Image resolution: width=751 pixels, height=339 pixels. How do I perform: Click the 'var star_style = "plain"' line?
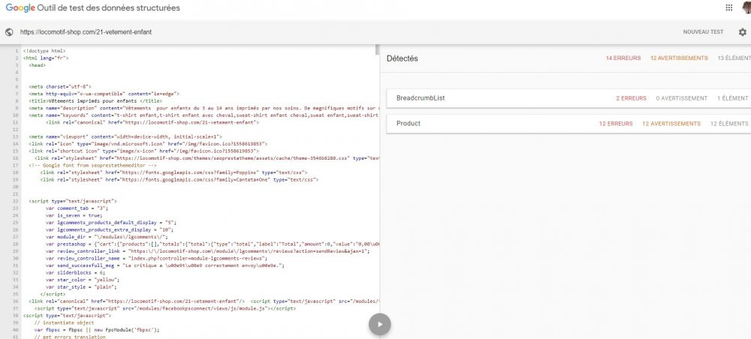[81, 287]
